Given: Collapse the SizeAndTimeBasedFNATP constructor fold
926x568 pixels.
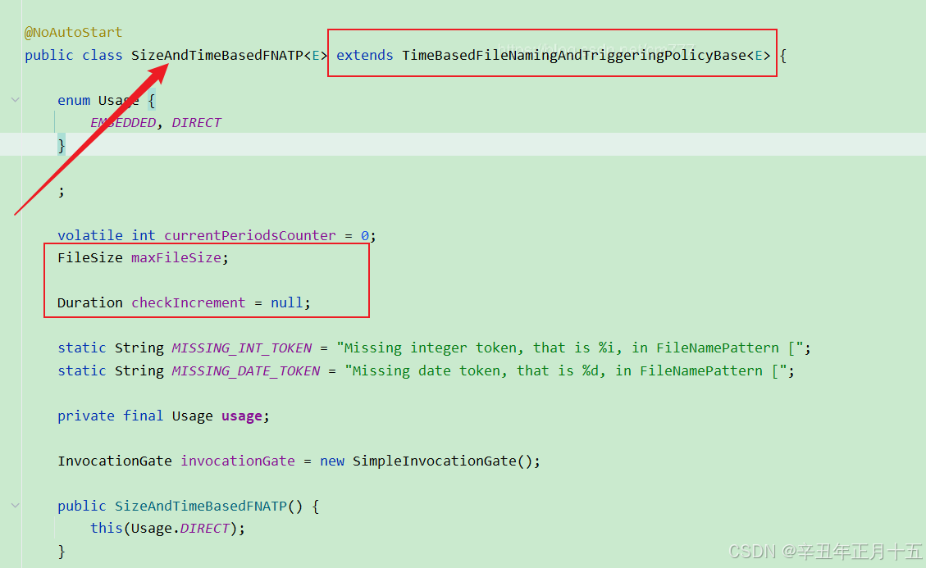Looking at the screenshot, I should pyautogui.click(x=16, y=506).
